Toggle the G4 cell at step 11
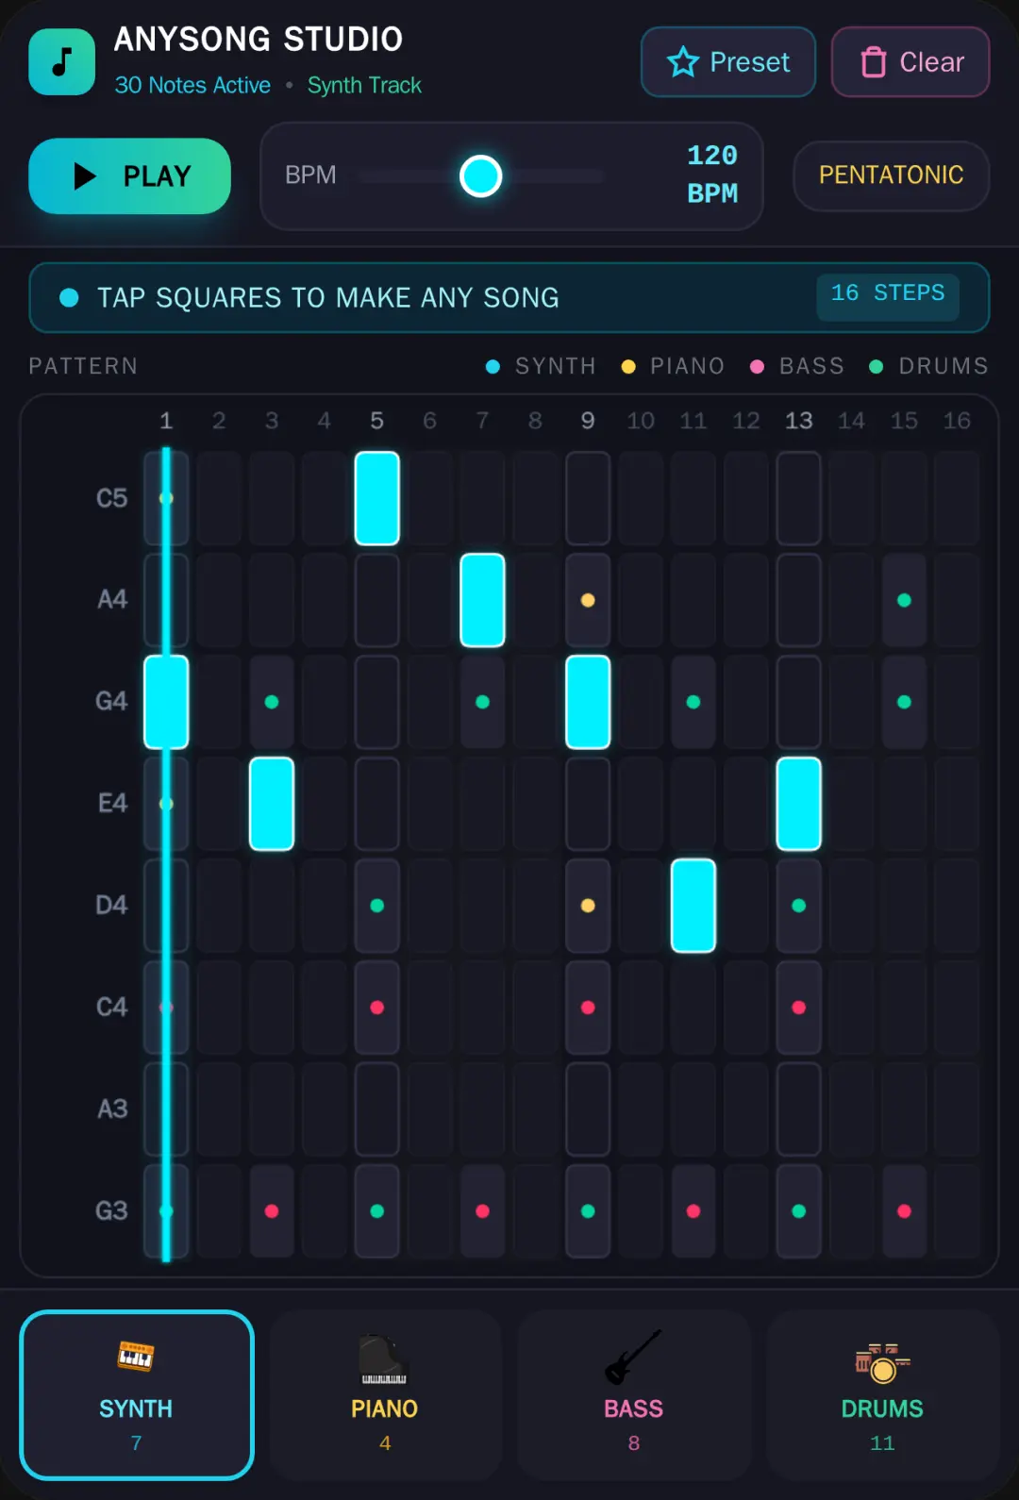 (693, 702)
